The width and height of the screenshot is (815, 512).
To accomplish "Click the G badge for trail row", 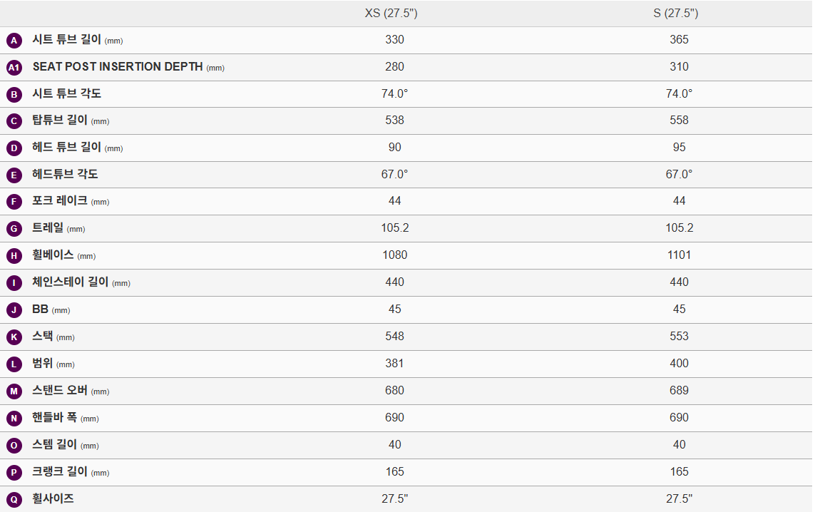I will (x=14, y=229).
